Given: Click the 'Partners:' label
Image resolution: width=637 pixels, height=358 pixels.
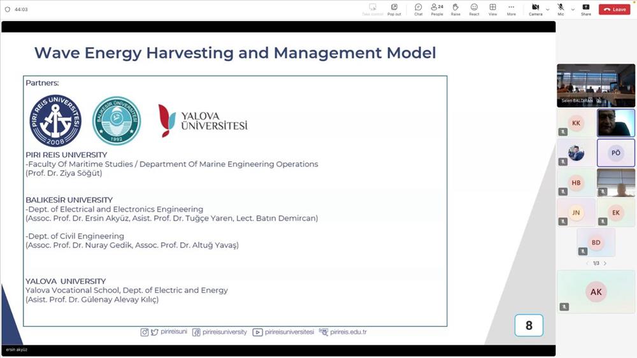Looking at the screenshot, I should click(x=42, y=83).
